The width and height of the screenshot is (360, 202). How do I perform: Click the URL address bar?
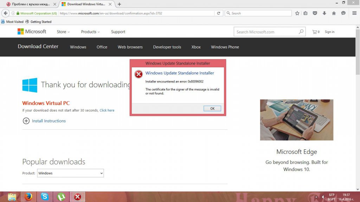(x=137, y=13)
